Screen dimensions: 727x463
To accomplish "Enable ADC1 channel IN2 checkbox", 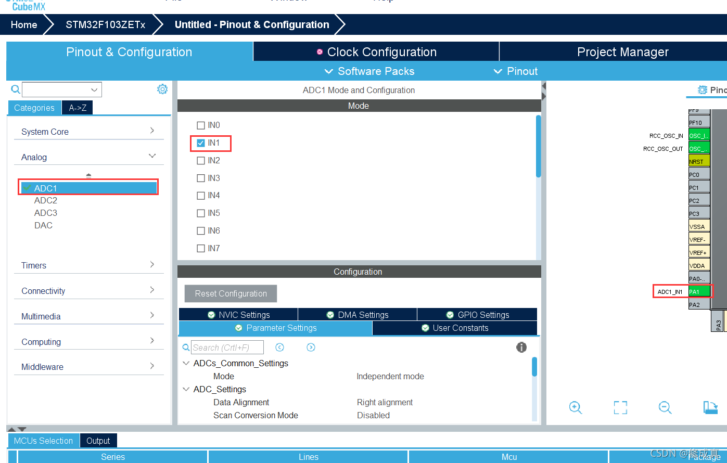I will [x=201, y=161].
